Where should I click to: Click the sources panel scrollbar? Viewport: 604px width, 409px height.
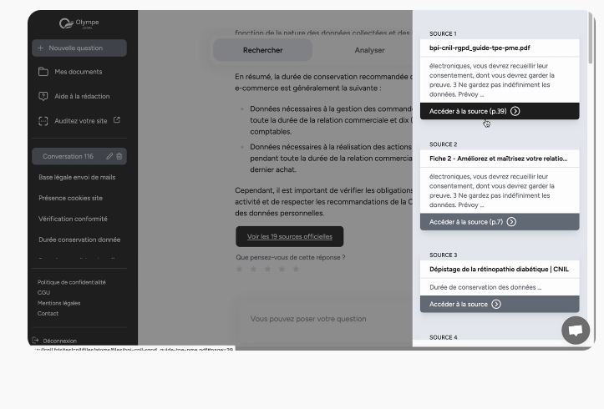click(x=591, y=38)
